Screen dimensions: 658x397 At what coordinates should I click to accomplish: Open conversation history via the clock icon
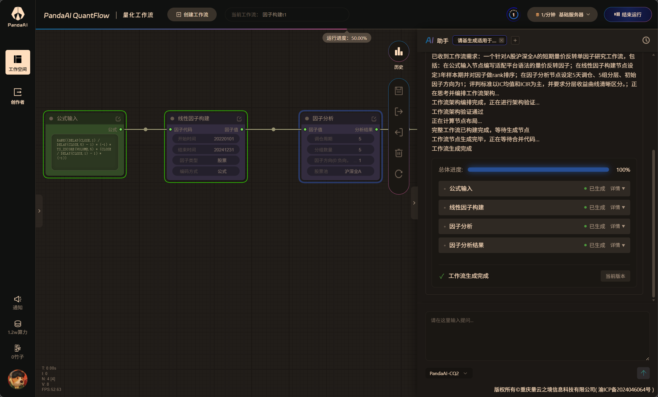click(x=646, y=40)
